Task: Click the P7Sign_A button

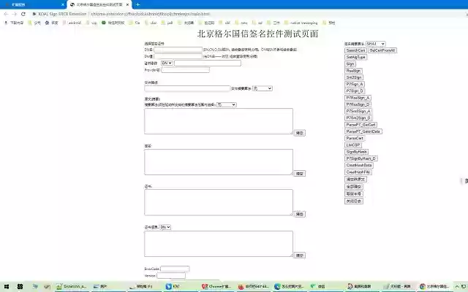Action: [355, 84]
